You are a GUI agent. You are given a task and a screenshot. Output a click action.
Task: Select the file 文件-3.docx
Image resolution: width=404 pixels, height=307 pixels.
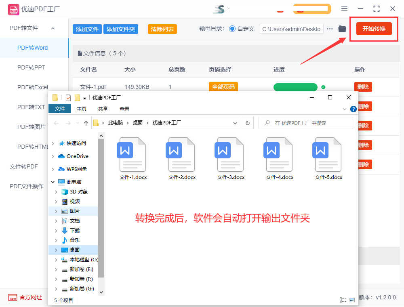pyautogui.click(x=231, y=158)
